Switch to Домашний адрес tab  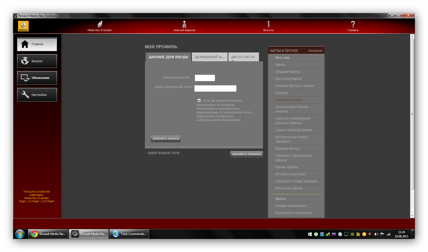point(209,57)
